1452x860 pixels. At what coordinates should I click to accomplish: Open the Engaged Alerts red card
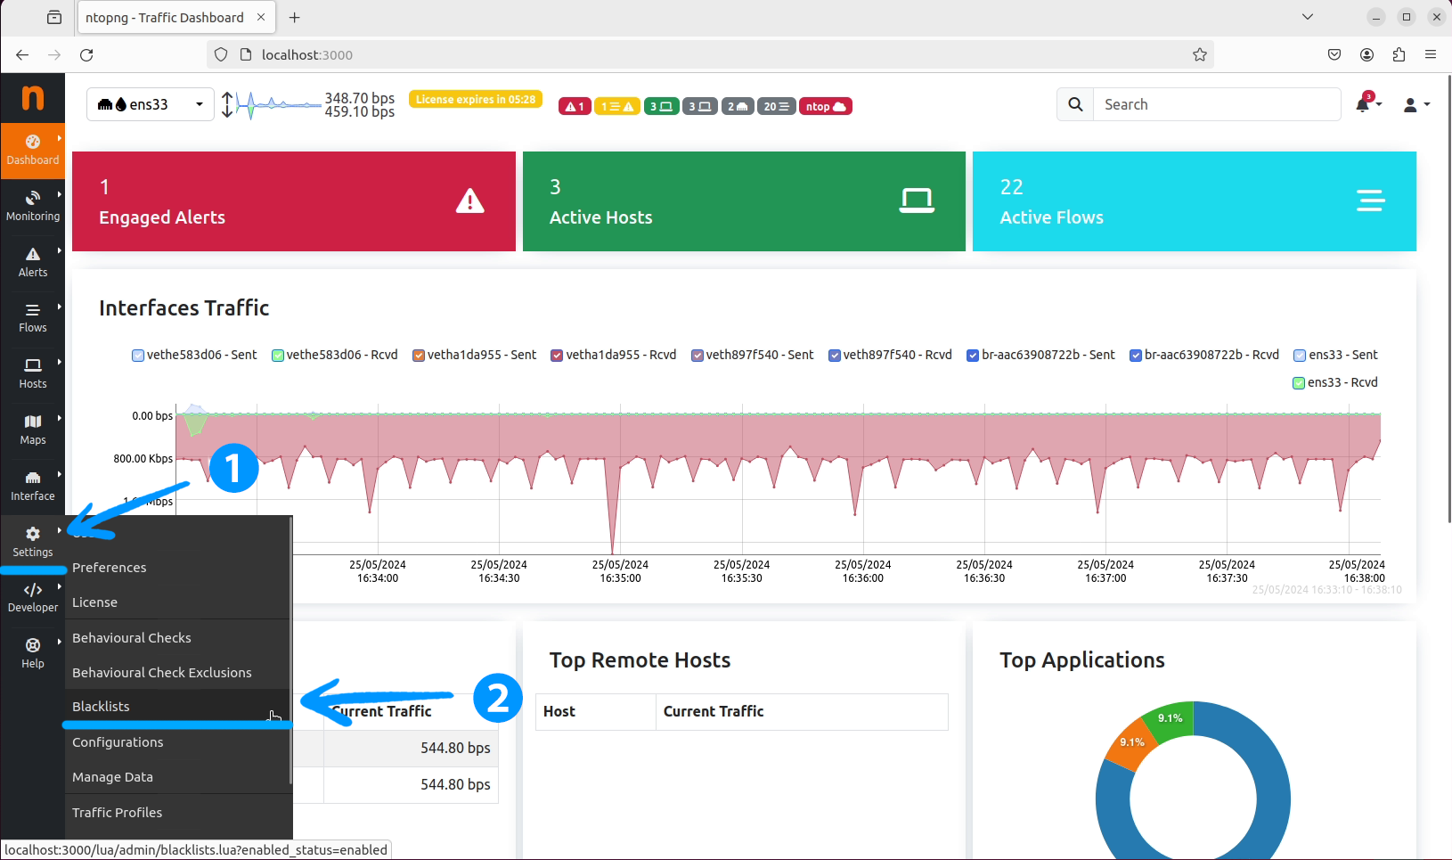[293, 201]
